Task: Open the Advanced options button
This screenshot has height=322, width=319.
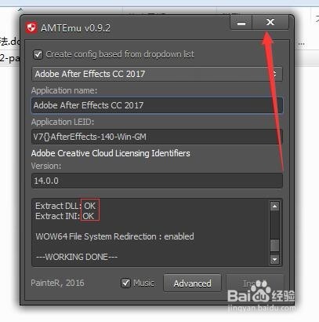Action: 192,284
